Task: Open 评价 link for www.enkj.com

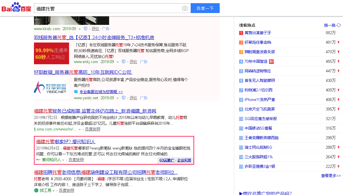Action: (133, 62)
